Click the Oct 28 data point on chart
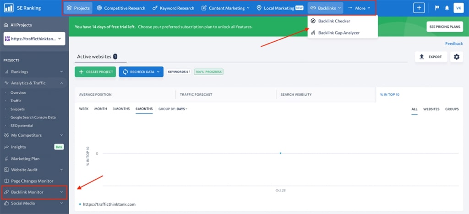The width and height of the screenshot is (469, 214). click(280, 153)
